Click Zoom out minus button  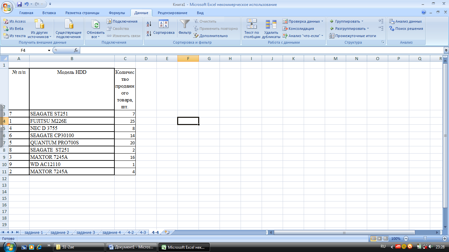click(x=406, y=239)
